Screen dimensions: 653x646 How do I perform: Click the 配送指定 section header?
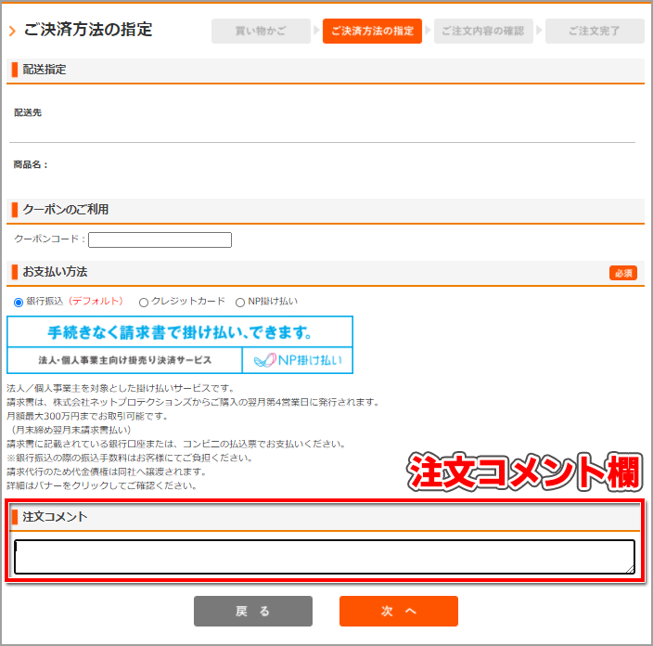tap(45, 70)
